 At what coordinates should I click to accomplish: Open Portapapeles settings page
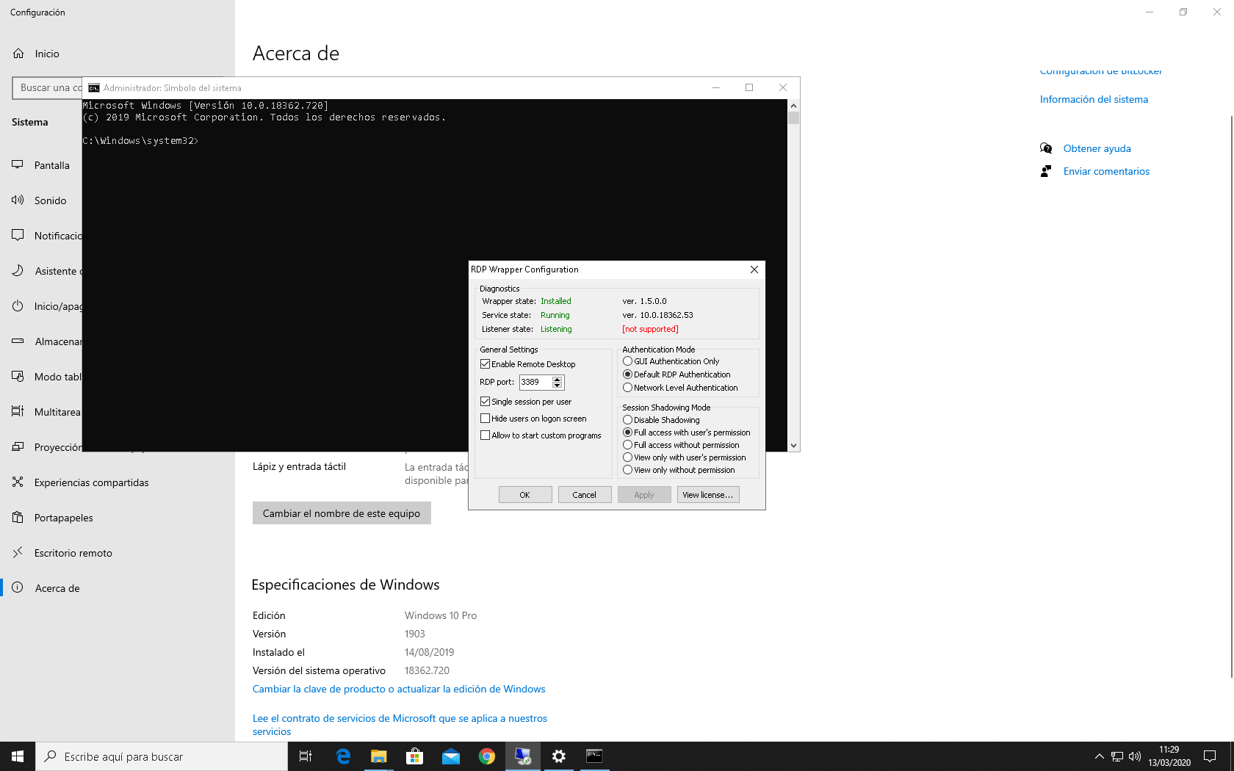(118, 518)
